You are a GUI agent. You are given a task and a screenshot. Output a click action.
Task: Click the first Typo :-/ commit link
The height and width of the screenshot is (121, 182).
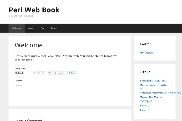pyautogui.click(x=144, y=106)
